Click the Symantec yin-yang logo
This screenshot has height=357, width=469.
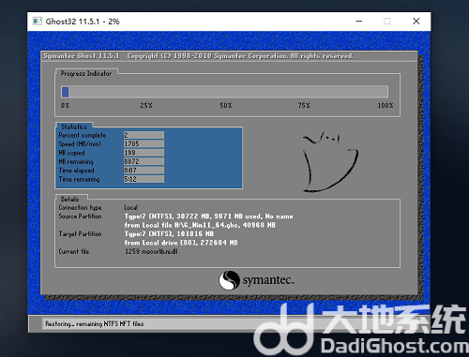[x=229, y=280]
